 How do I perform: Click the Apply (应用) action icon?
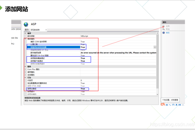pos(163,26)
